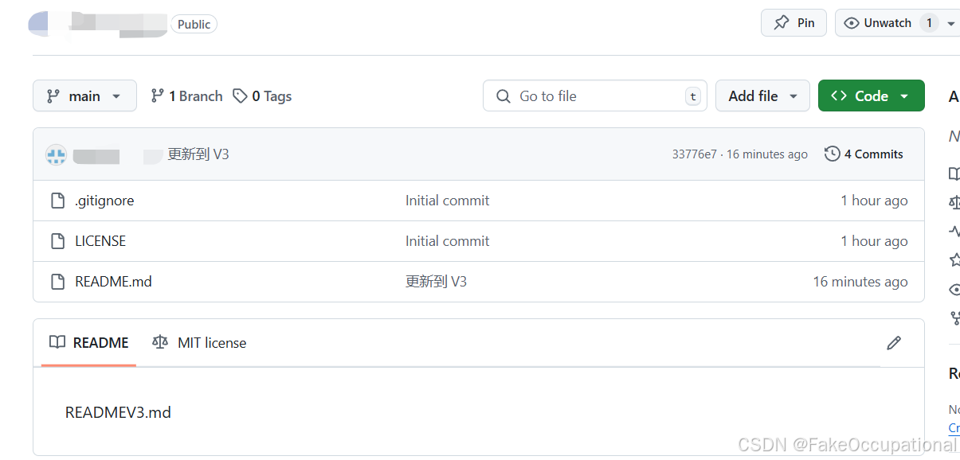This screenshot has height=460, width=960.
Task: Click the eye icon in Unwatch button
Action: coord(851,23)
